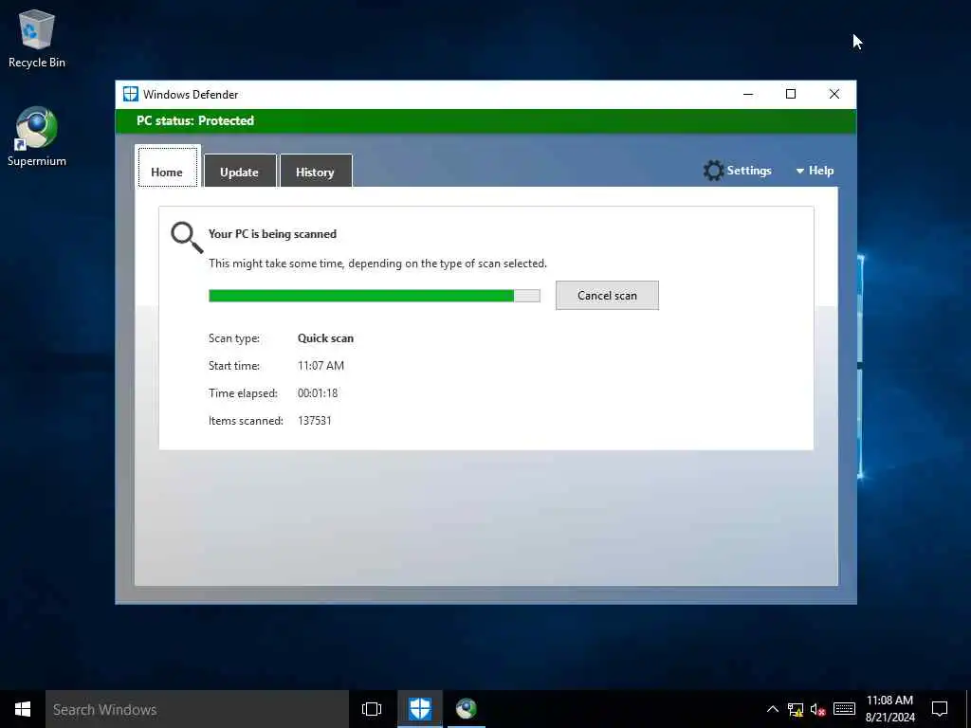Open the Recycle Bin desktop icon
Screen dimensions: 971x728
[37, 39]
